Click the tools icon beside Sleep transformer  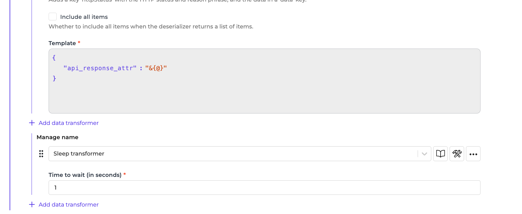[x=457, y=154]
